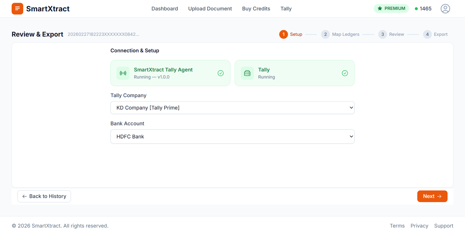Select the Tally nav menu item
Viewport: 465px width, 235px height.
(x=286, y=9)
